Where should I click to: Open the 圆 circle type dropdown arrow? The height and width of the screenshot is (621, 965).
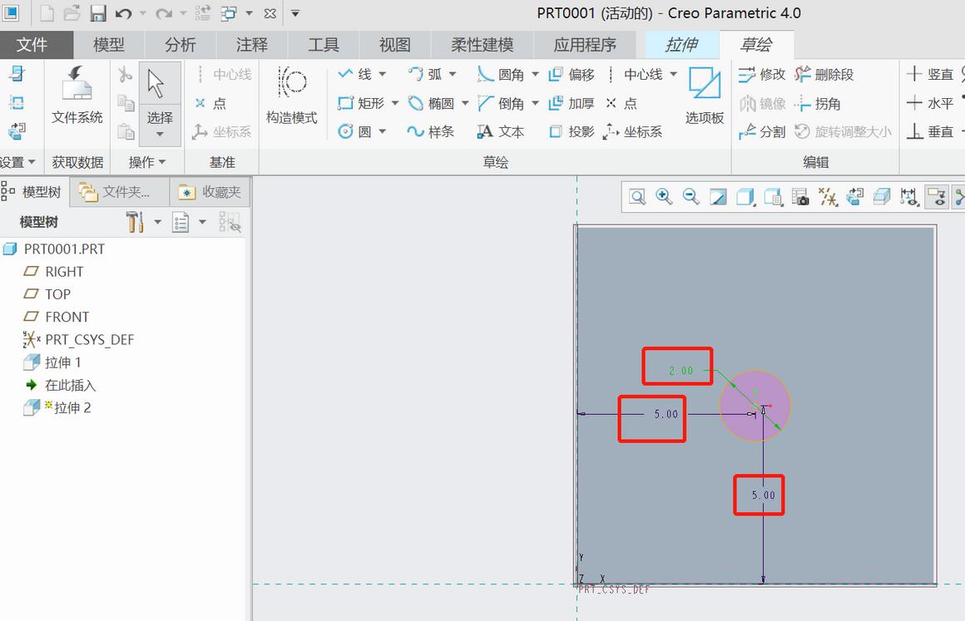click(383, 131)
